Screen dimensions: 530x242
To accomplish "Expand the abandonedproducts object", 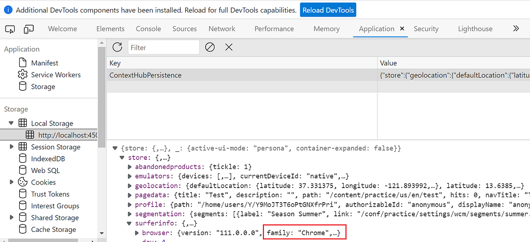I will tap(130, 167).
